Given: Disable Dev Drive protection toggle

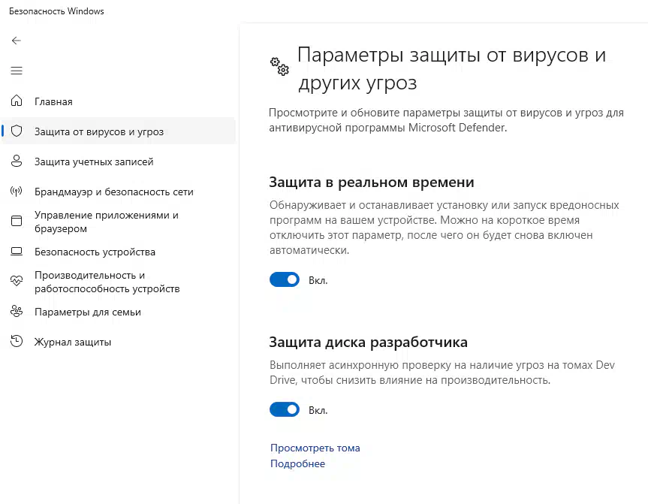Looking at the screenshot, I should click(285, 409).
